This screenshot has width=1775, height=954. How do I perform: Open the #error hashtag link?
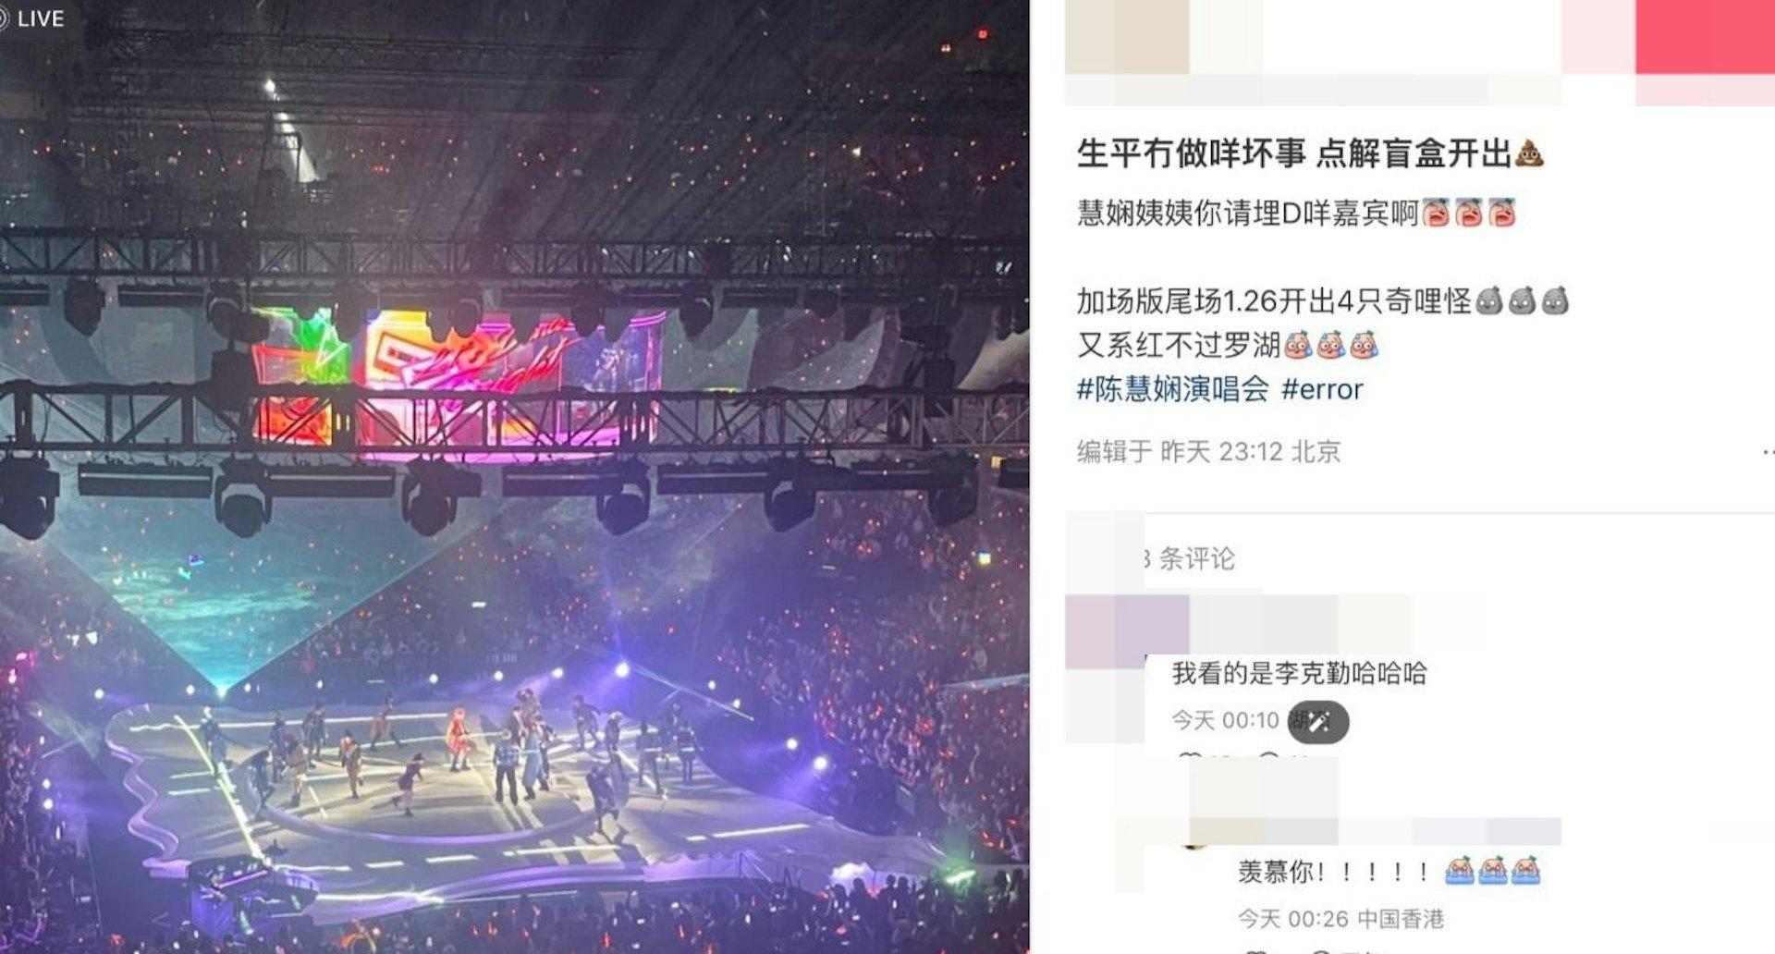1322,389
